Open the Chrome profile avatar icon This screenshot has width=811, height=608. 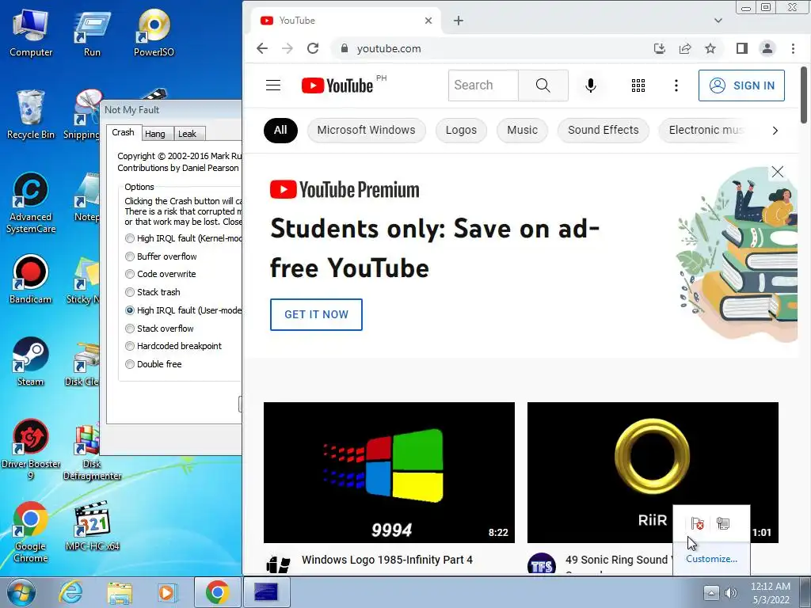click(767, 48)
